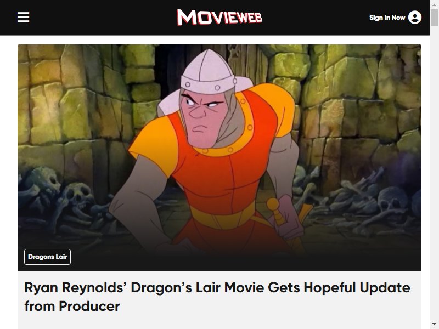Viewport: 439px width, 329px height.
Task: Open the Dragons Lair category tag
Action: (47, 257)
